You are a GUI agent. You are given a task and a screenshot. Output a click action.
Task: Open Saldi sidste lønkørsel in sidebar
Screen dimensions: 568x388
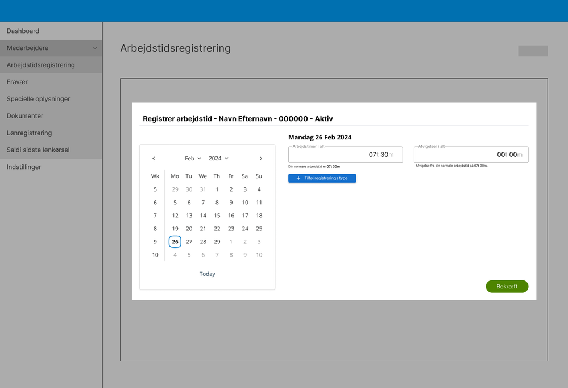[x=51, y=150]
